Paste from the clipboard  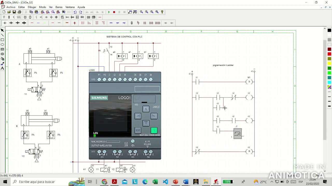click(36, 12)
